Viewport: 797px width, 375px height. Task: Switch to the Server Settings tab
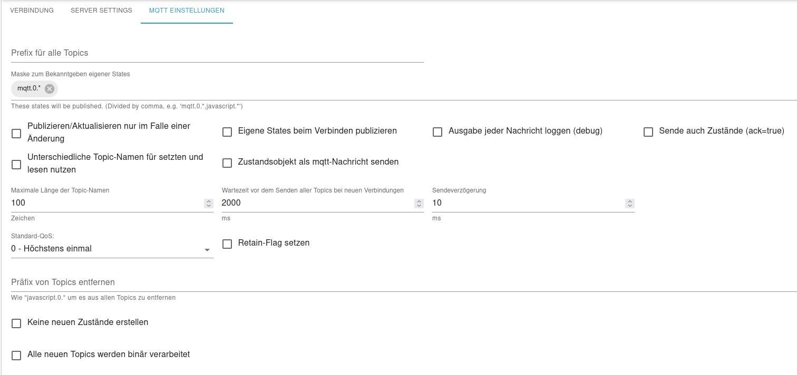click(x=101, y=11)
